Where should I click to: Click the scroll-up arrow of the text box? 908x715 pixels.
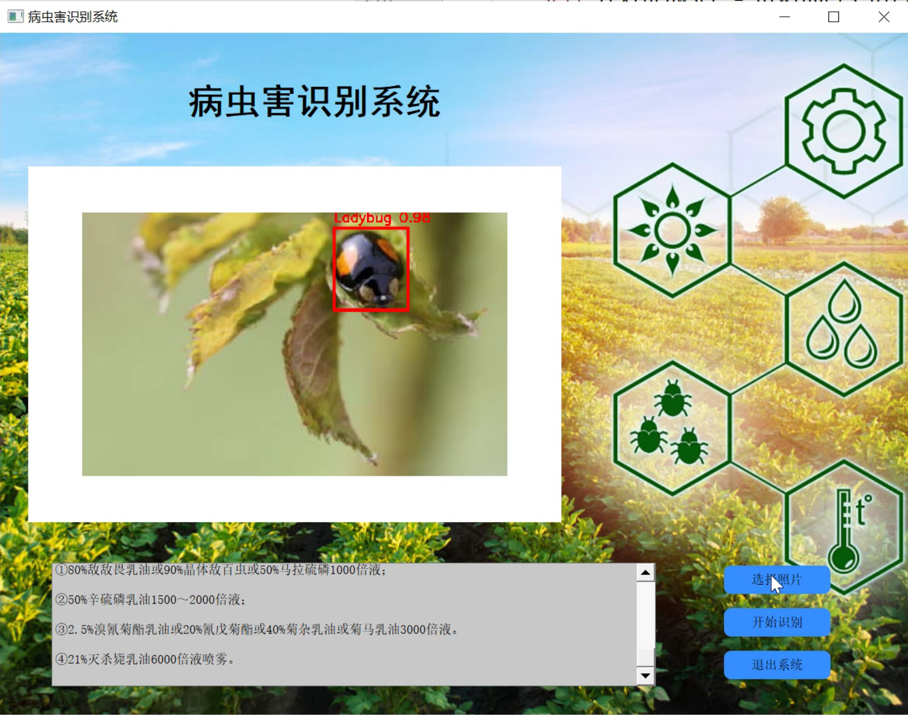point(645,573)
